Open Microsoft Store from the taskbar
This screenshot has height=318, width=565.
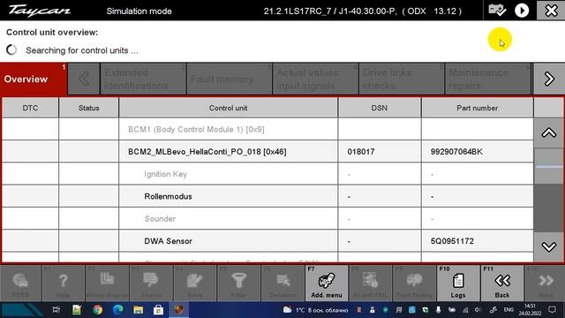click(x=159, y=310)
